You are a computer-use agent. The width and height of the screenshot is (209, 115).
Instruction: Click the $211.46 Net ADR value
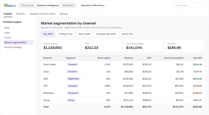point(197,64)
